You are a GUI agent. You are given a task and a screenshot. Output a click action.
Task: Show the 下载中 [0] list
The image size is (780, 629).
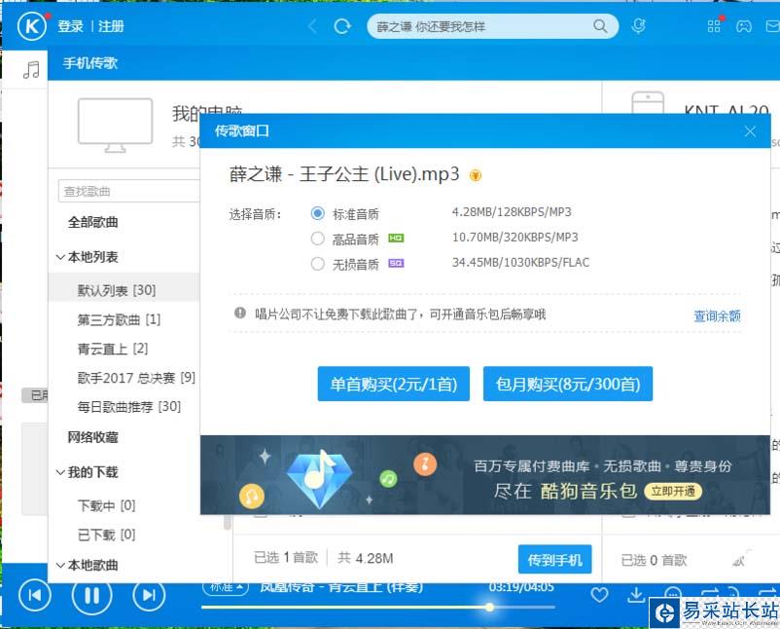tap(106, 505)
